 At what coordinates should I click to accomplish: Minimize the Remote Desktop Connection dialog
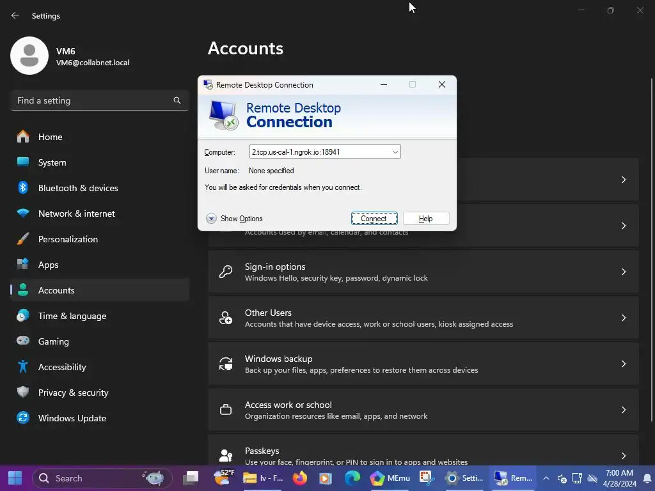[384, 85]
